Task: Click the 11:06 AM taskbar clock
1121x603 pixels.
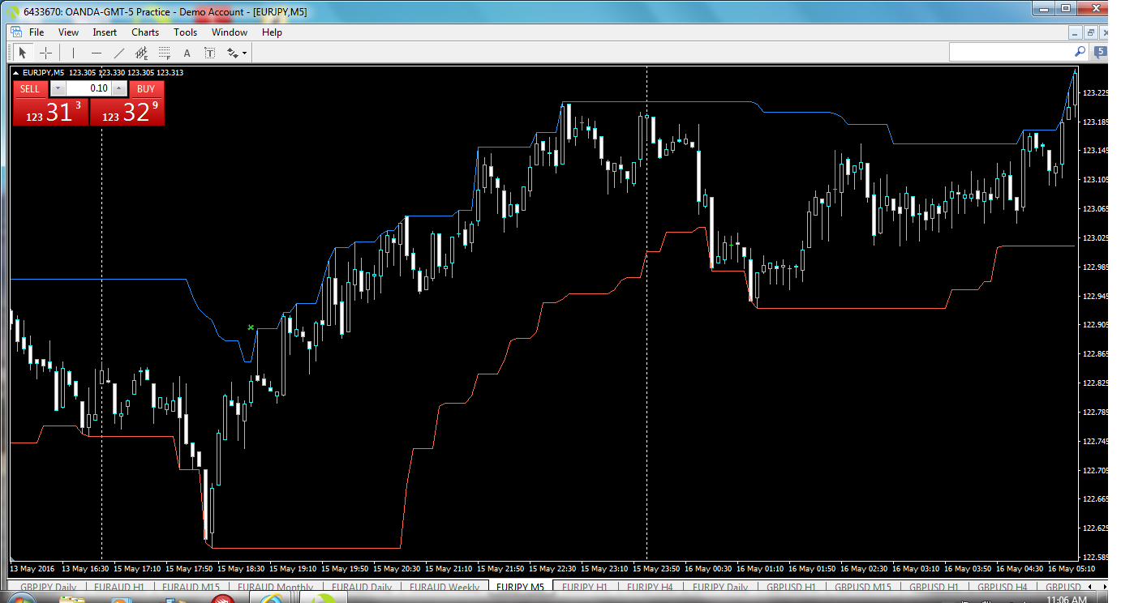Action: point(1067,600)
